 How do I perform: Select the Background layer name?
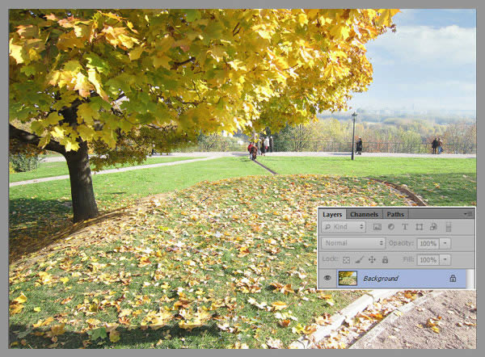[x=381, y=279]
